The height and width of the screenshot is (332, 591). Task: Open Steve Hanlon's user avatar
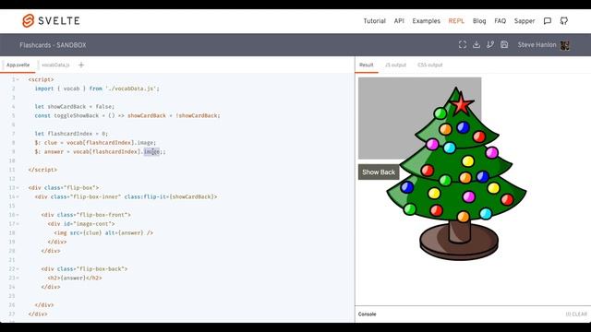pyautogui.click(x=564, y=45)
